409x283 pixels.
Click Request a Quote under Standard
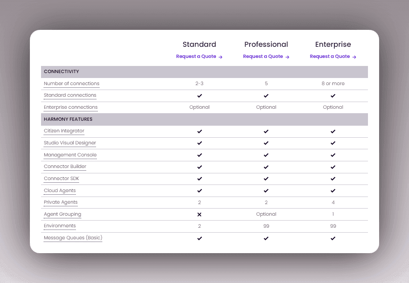[x=199, y=57]
